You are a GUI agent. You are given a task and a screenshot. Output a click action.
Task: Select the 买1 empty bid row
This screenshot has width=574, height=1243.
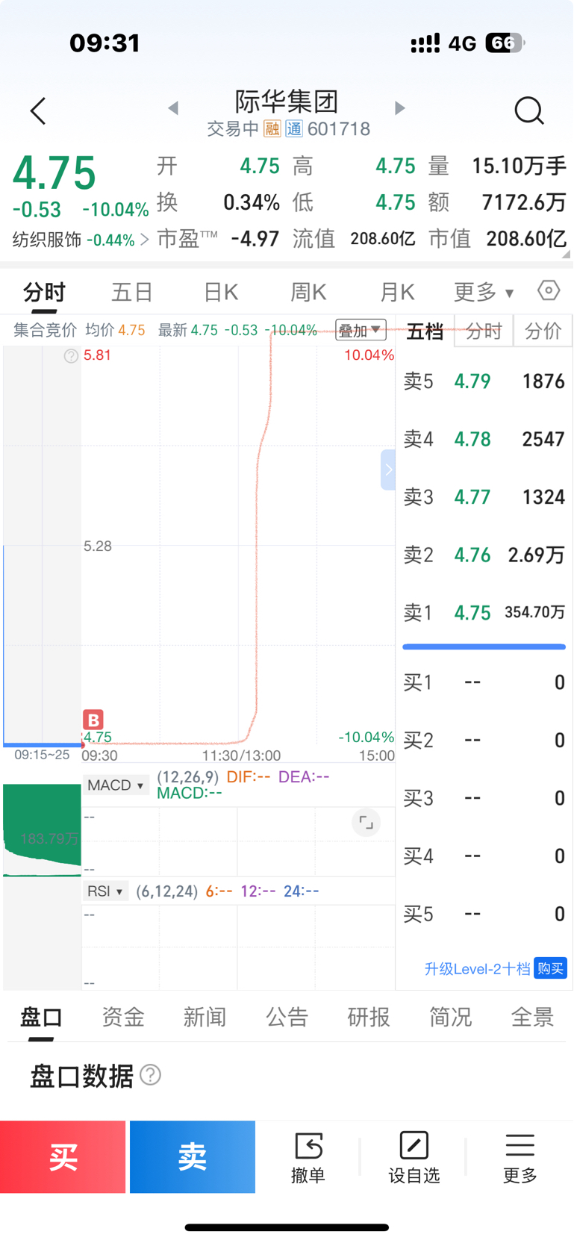click(x=484, y=682)
